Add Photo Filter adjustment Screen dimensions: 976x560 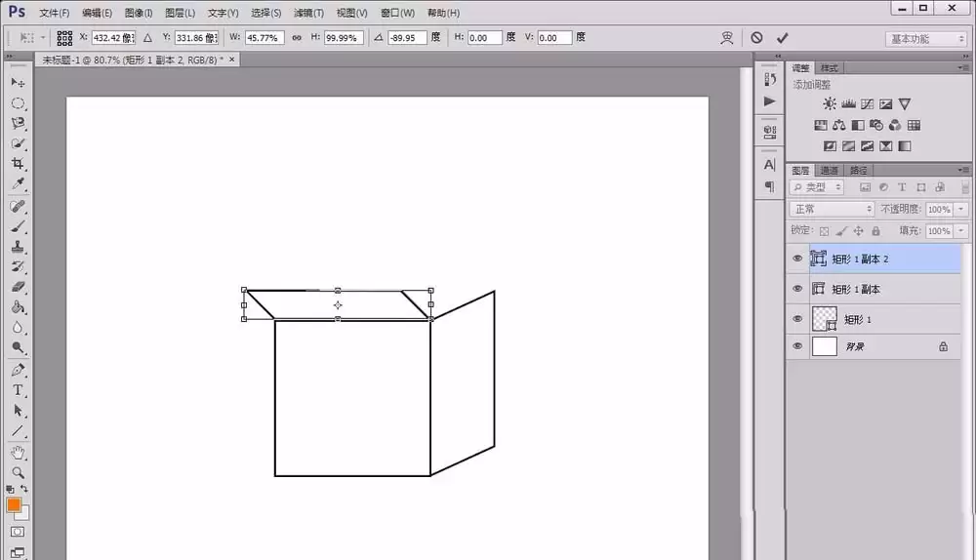[x=876, y=125]
